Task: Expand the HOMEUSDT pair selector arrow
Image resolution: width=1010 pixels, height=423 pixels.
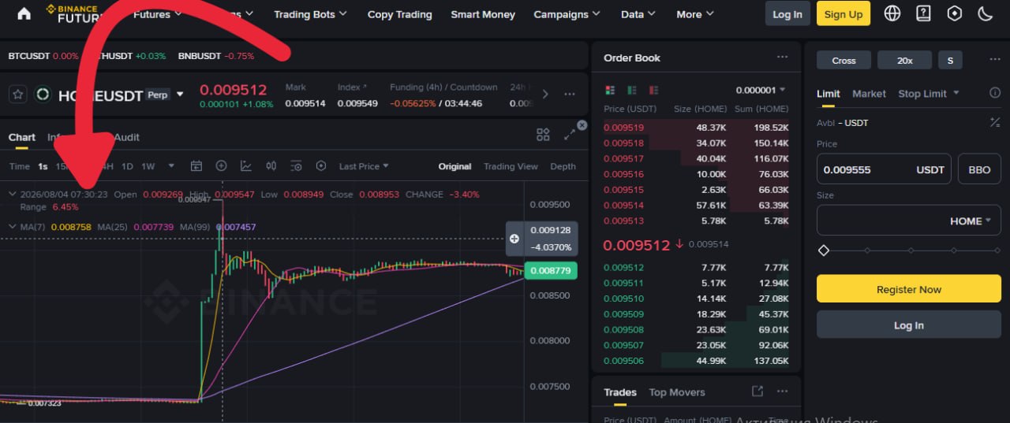Action: (x=180, y=95)
